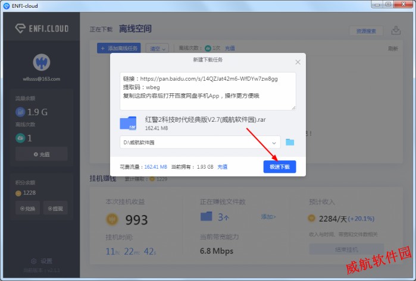The width and height of the screenshot is (416, 281).
Task: Minimize the ENFI-cloud window
Action: [377, 4]
